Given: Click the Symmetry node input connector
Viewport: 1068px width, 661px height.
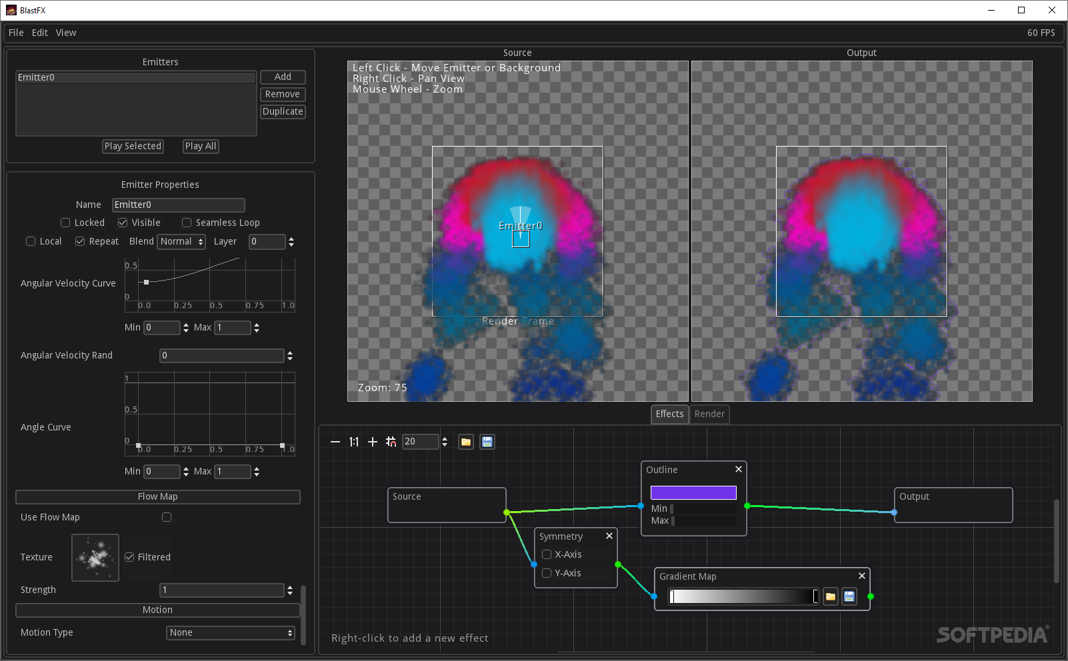Looking at the screenshot, I should click(534, 564).
